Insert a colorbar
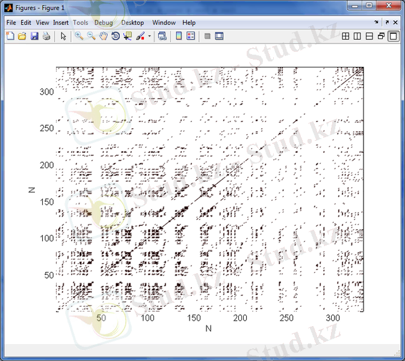 click(x=179, y=36)
